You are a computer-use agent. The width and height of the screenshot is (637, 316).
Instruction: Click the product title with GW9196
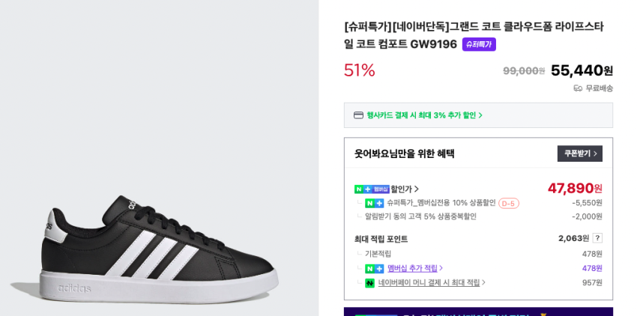(473, 35)
